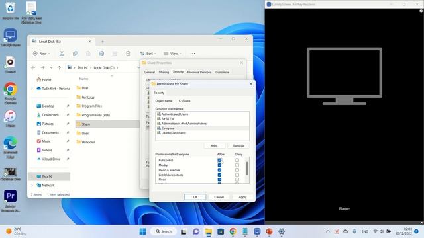Viewport: 424px width, 238px height.
Task: Switch to General tab in Share Properties
Action: click(150, 72)
